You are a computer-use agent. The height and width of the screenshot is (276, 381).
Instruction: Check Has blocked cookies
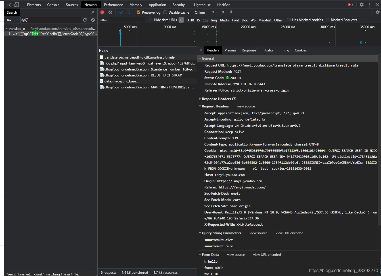tap(289, 20)
